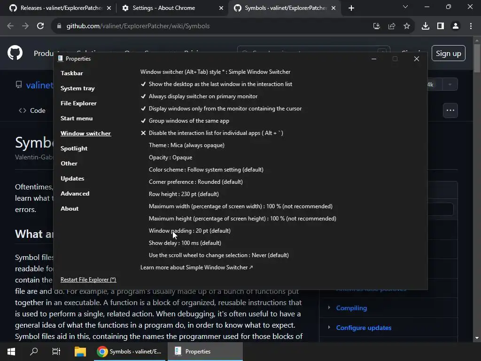Reload the current page

click(40, 26)
